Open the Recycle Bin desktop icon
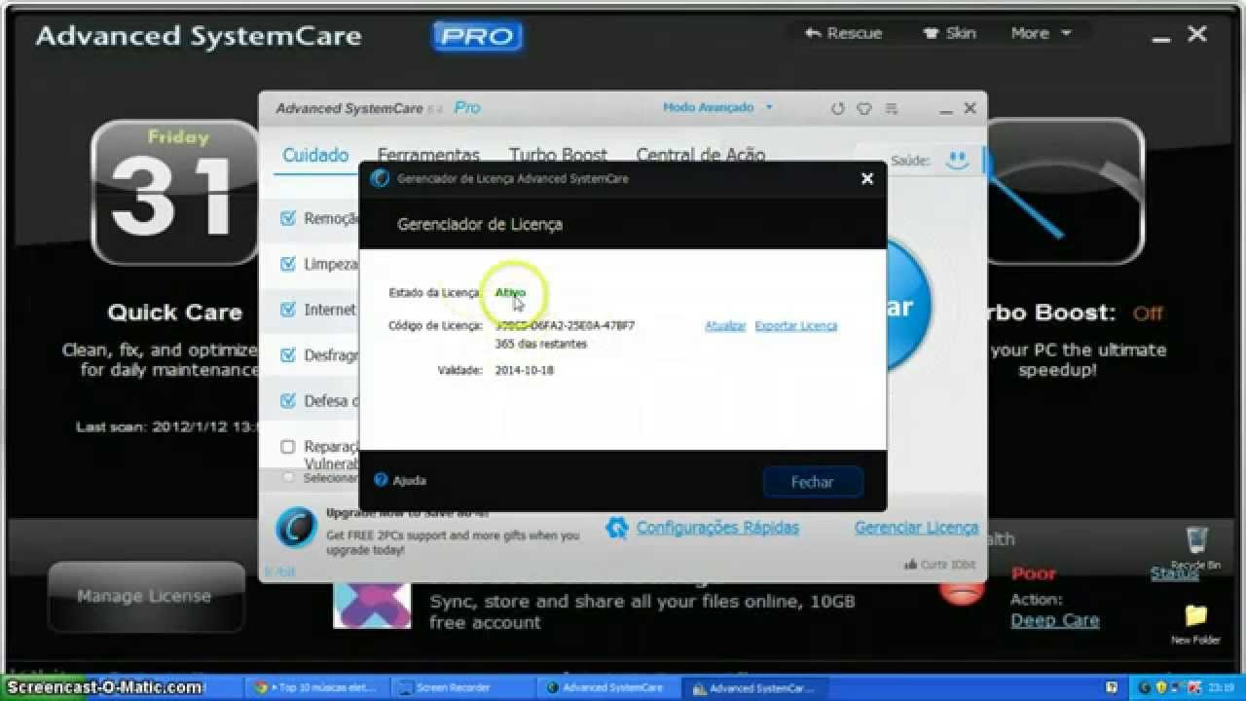This screenshot has width=1246, height=701. pyautogui.click(x=1196, y=548)
